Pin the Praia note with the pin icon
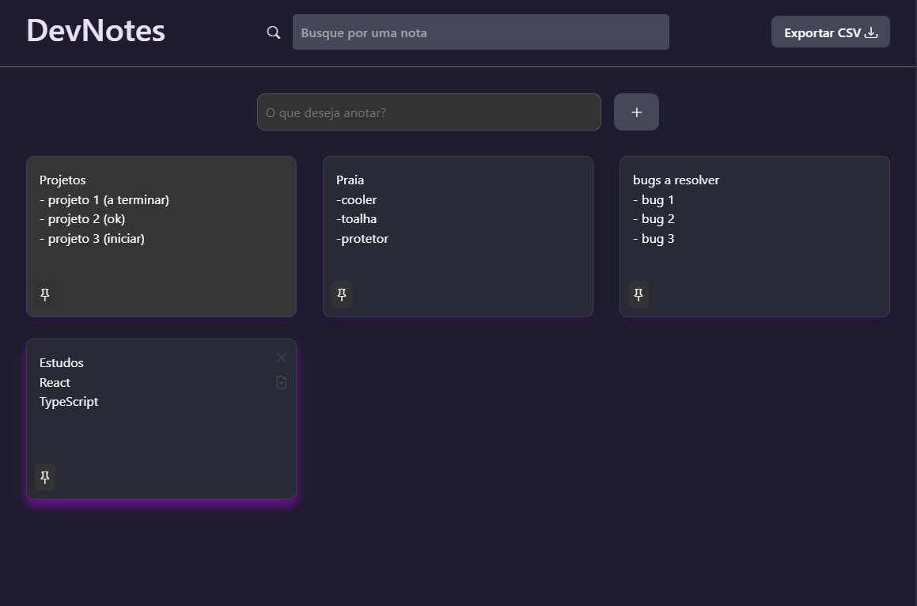 (x=341, y=294)
